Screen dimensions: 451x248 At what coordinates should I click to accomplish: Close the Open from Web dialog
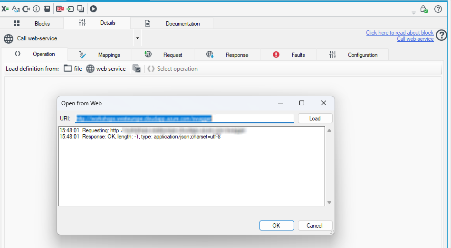(324, 103)
